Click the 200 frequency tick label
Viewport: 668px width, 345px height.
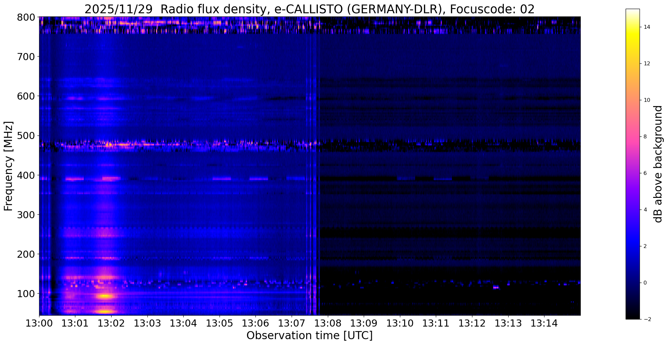pos(27,254)
